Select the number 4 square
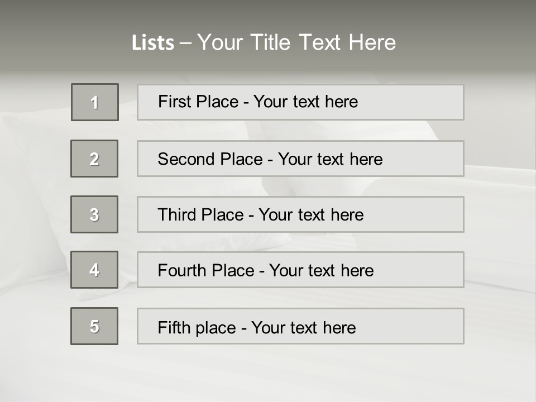 coord(94,270)
